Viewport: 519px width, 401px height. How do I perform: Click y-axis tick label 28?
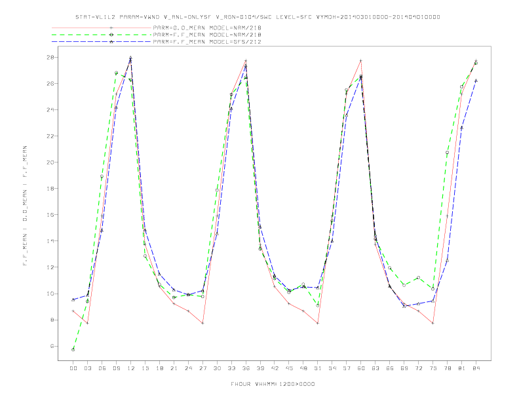50,57
